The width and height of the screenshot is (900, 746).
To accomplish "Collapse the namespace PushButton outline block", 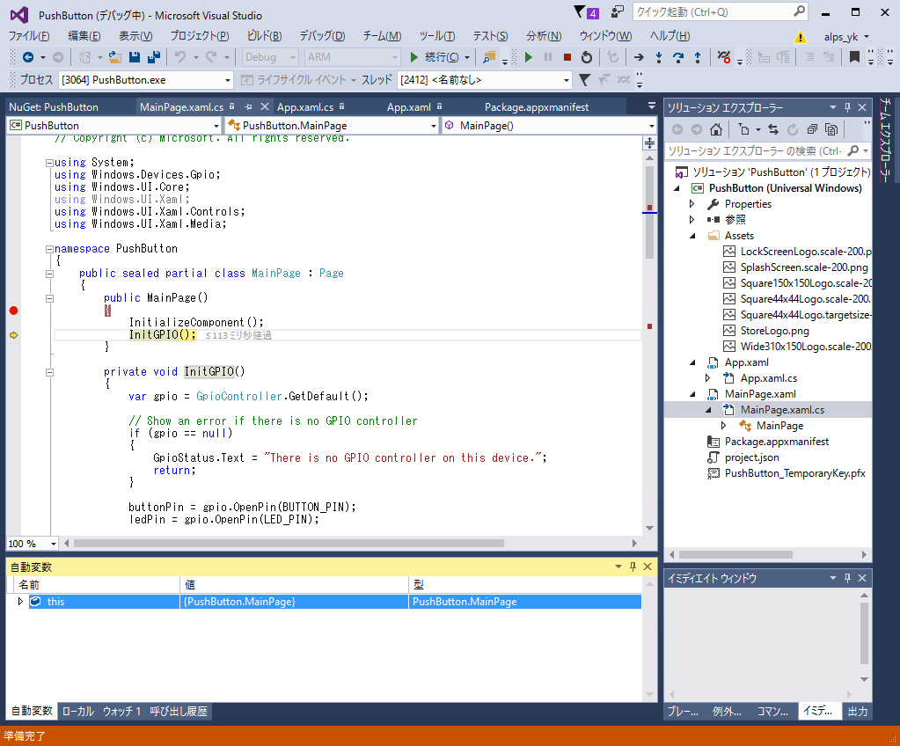I will pyautogui.click(x=49, y=249).
